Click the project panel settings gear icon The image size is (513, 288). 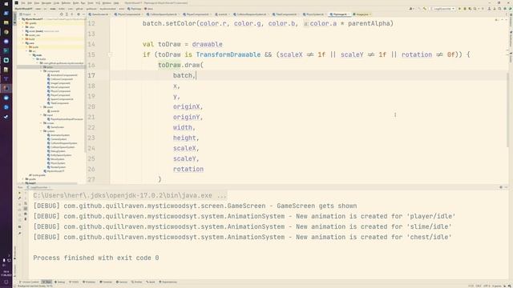click(79, 14)
